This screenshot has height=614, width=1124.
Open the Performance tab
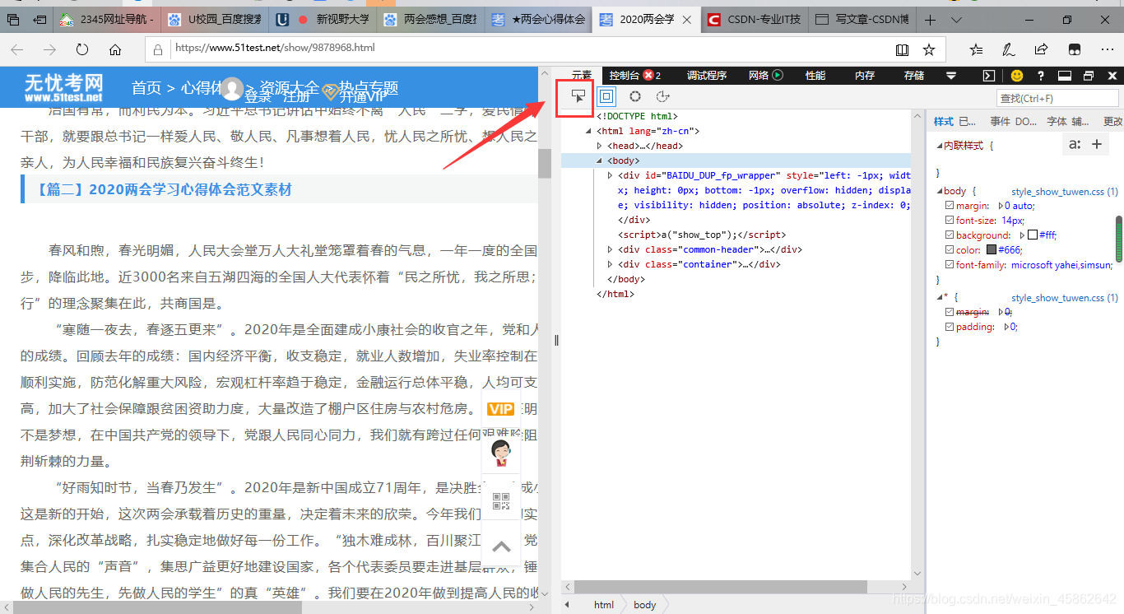(815, 75)
